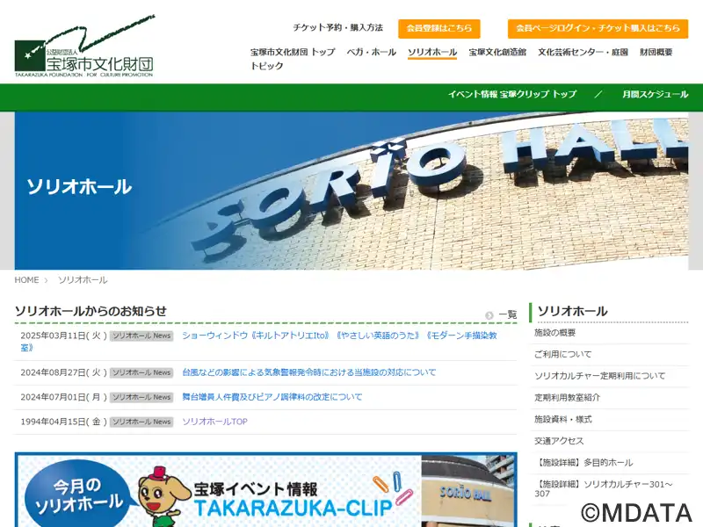Viewport: 703px width, 527px height.
Task: Click ソリオホール in the breadcrumb
Action: 83,280
